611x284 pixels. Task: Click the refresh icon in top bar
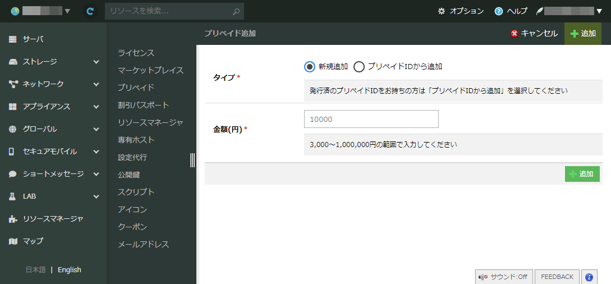click(x=90, y=11)
